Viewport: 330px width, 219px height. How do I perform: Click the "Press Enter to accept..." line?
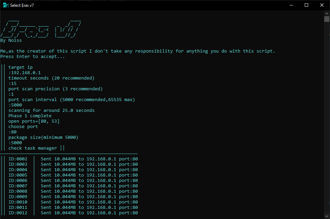coord(33,57)
